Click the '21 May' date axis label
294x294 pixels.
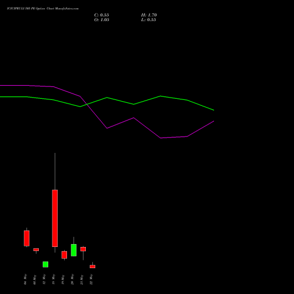(x=82, y=279)
